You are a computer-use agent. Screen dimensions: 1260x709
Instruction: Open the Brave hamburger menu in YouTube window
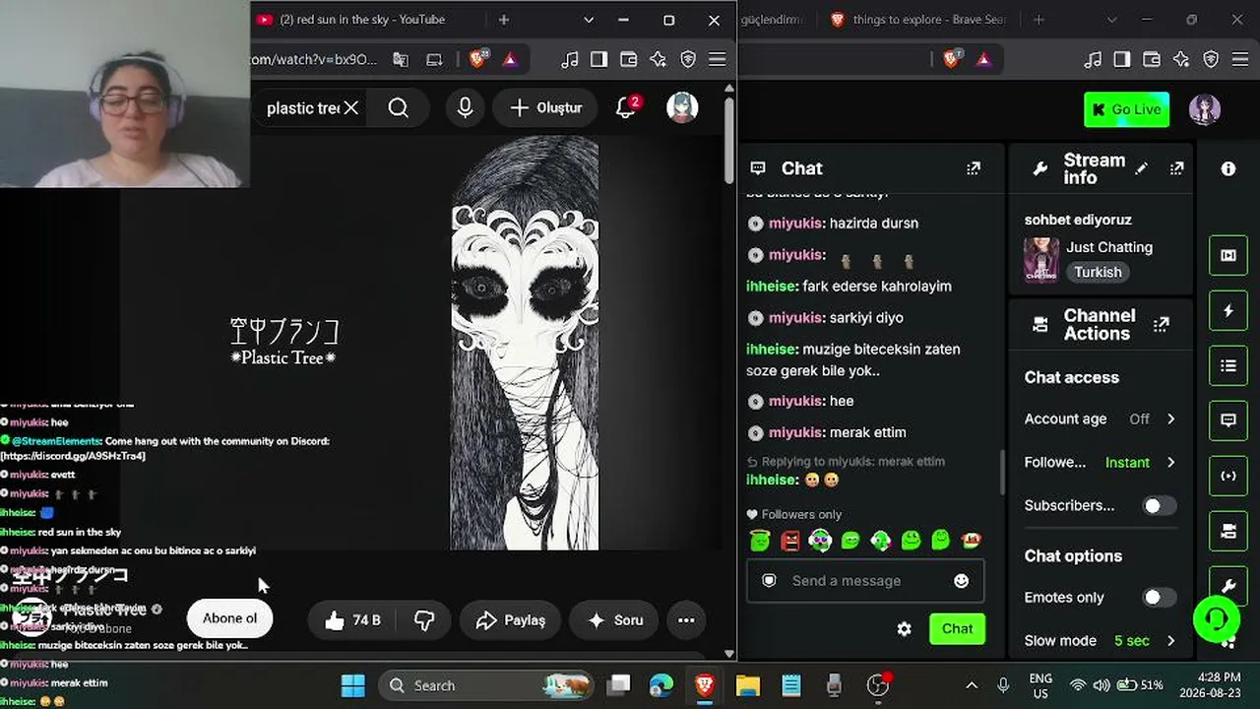tap(718, 59)
